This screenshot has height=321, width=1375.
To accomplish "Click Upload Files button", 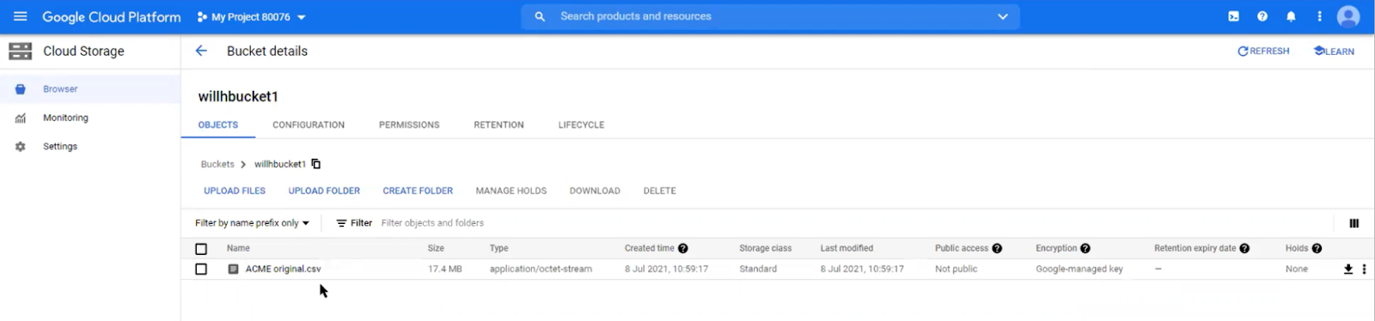I will click(235, 191).
